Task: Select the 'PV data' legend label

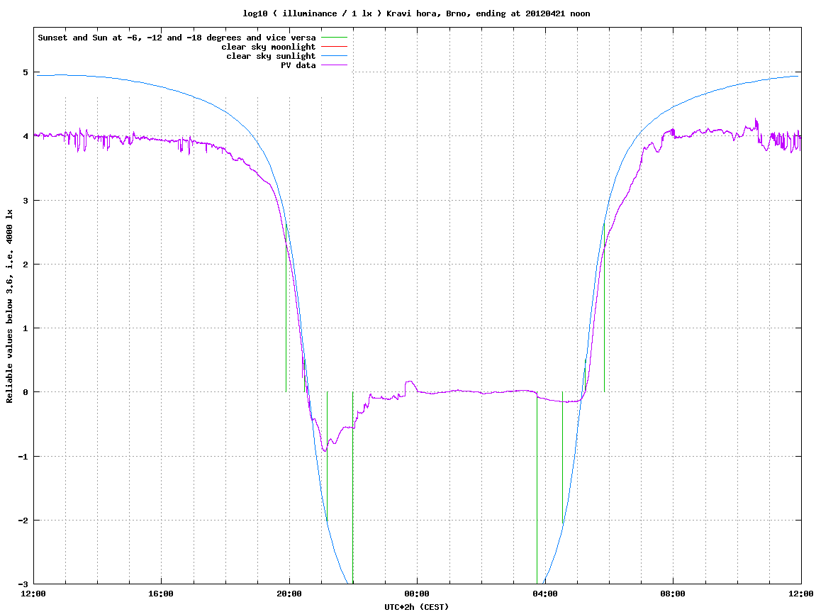Action: coord(298,65)
